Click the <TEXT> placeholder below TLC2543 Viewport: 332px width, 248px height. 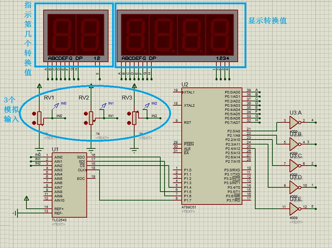tap(59, 224)
